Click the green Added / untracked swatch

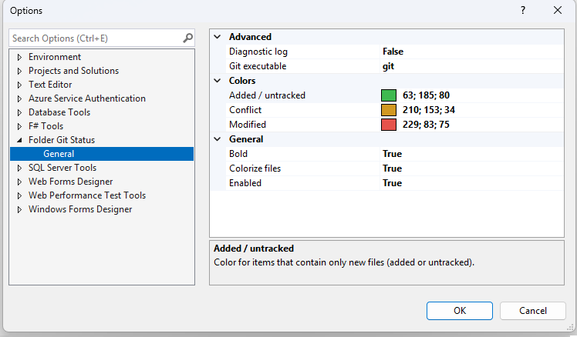pyautogui.click(x=389, y=95)
